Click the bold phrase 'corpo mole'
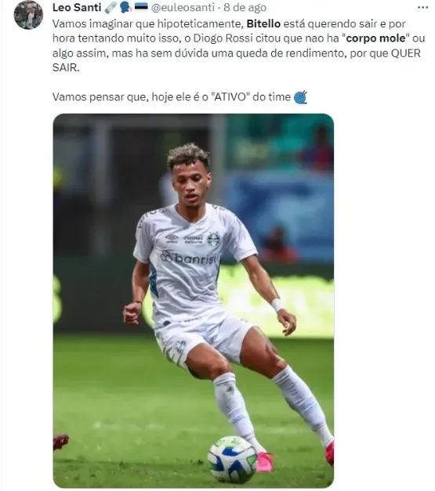The width and height of the screenshot is (435, 491). pos(375,38)
